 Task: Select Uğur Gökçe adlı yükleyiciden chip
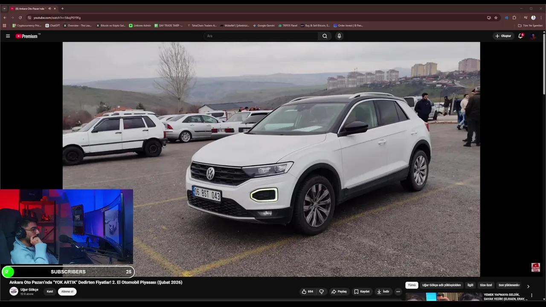click(x=441, y=285)
